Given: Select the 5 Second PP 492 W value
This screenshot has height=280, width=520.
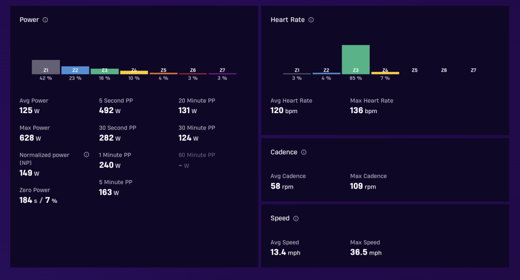Looking at the screenshot, I should (x=110, y=111).
